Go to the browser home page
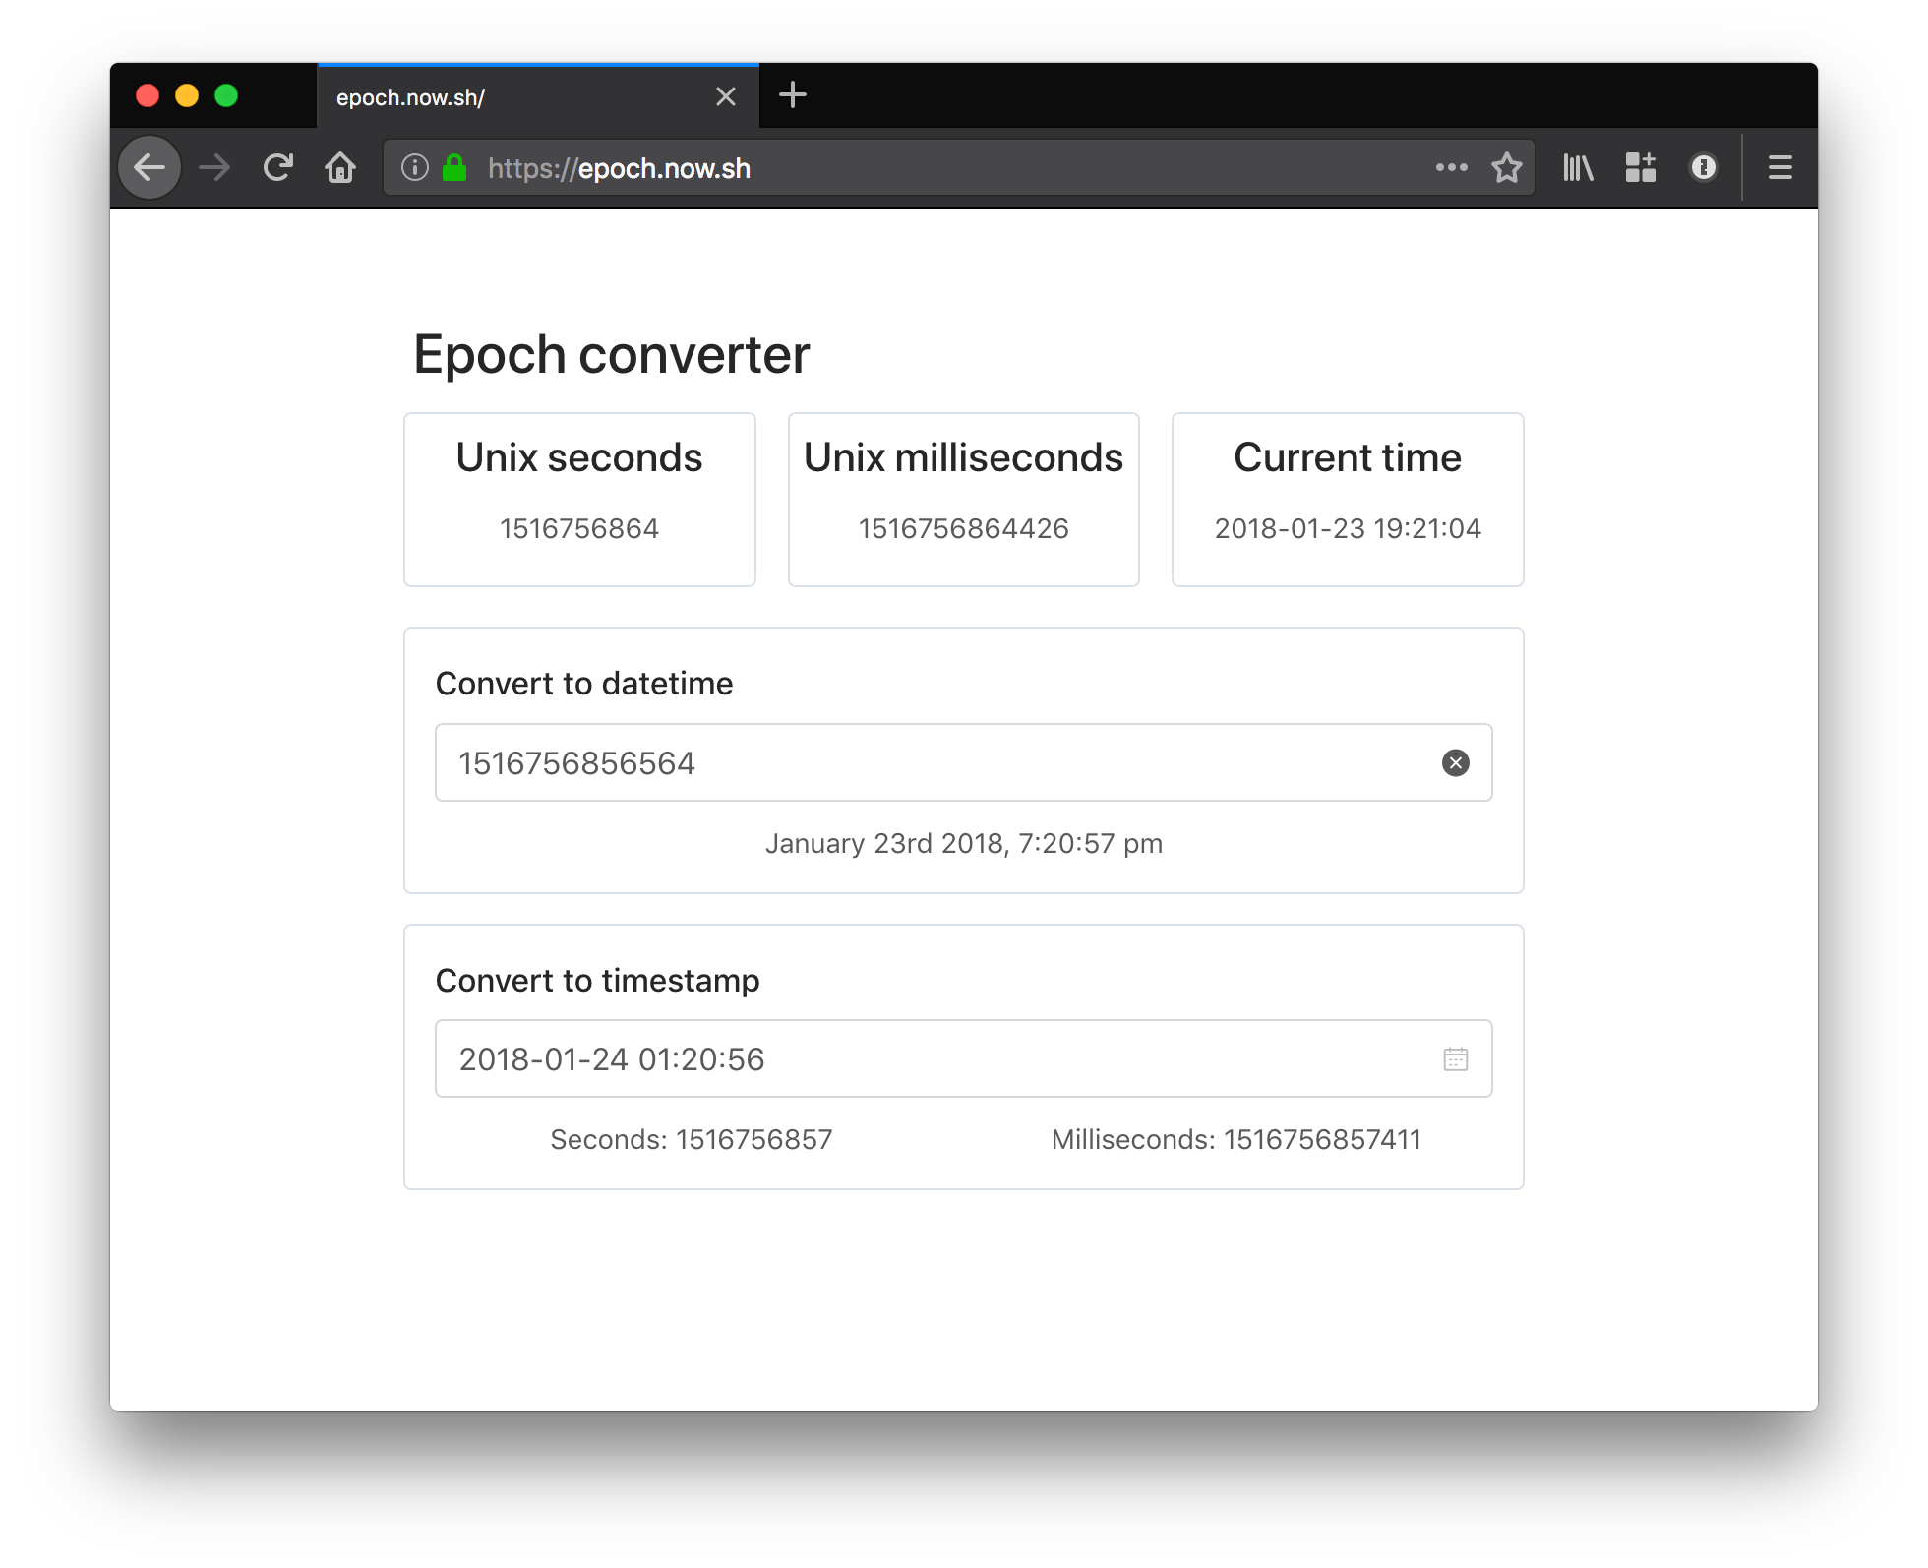The width and height of the screenshot is (1928, 1568). tap(340, 168)
